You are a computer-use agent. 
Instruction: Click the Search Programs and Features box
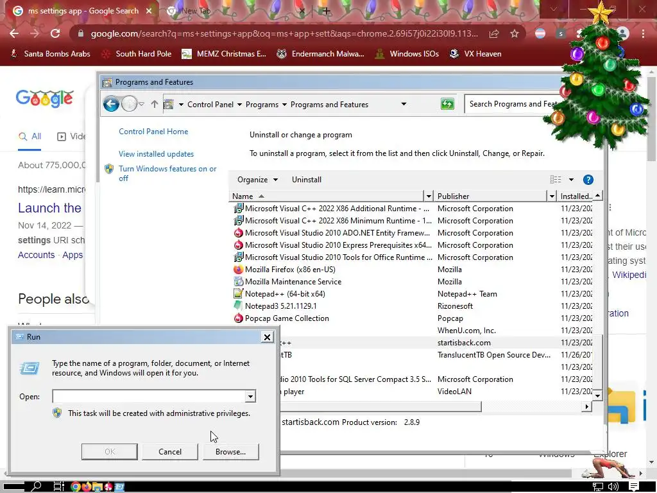coord(513,104)
